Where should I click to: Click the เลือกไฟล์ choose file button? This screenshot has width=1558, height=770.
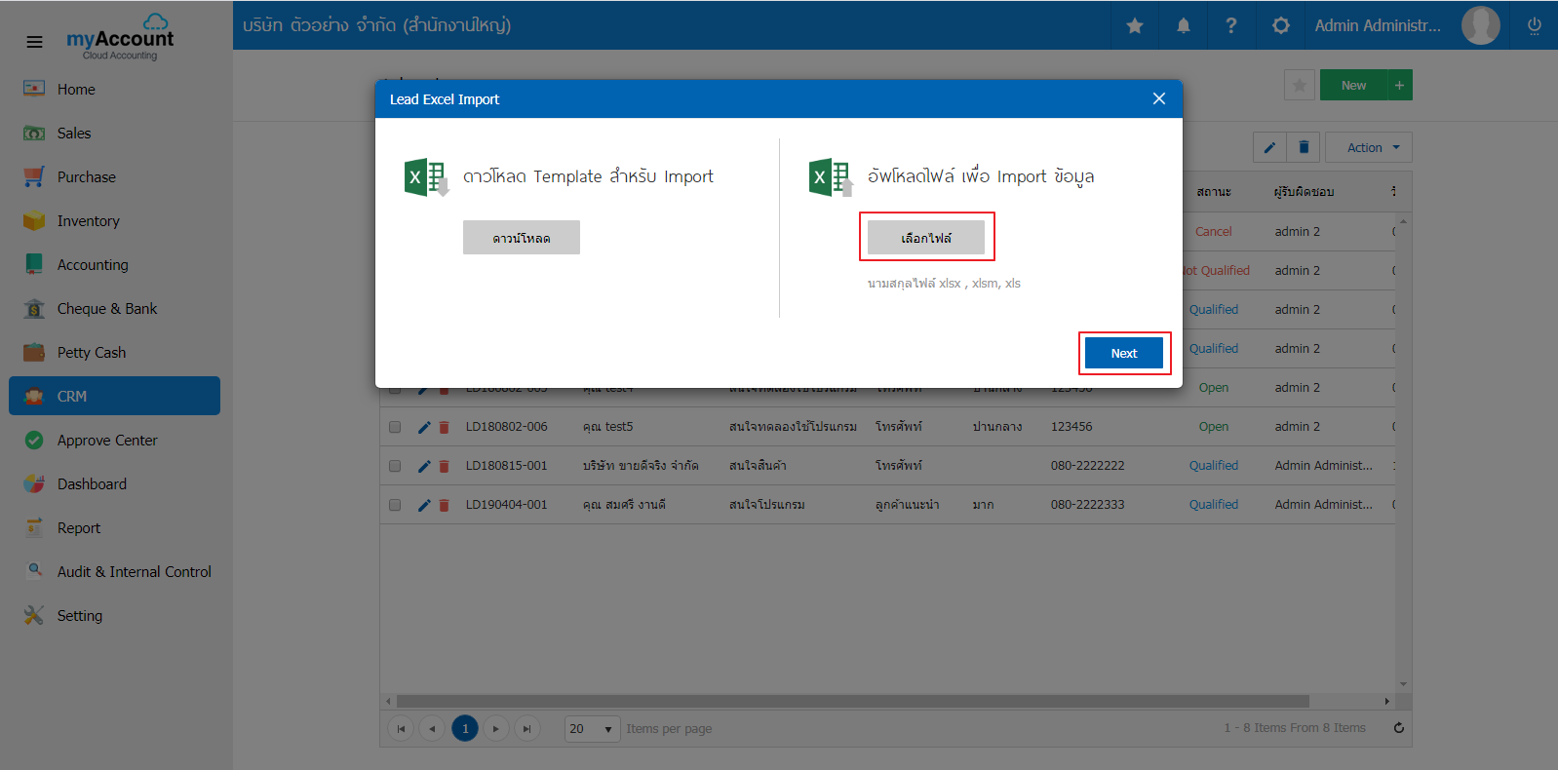point(926,238)
